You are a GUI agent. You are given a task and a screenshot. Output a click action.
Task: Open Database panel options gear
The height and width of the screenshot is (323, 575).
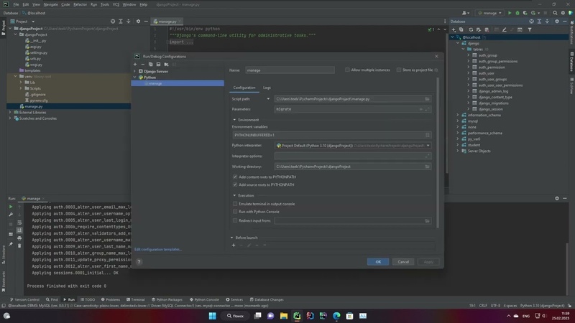point(556,22)
